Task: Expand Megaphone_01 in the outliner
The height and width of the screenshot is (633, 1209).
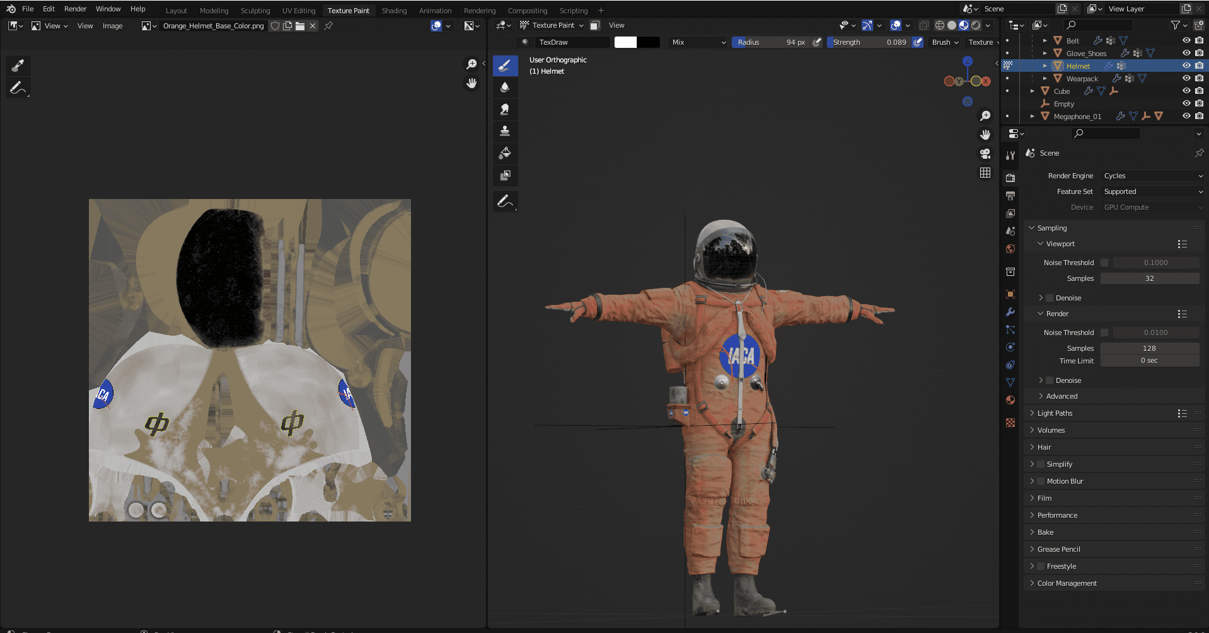Action: click(1032, 116)
